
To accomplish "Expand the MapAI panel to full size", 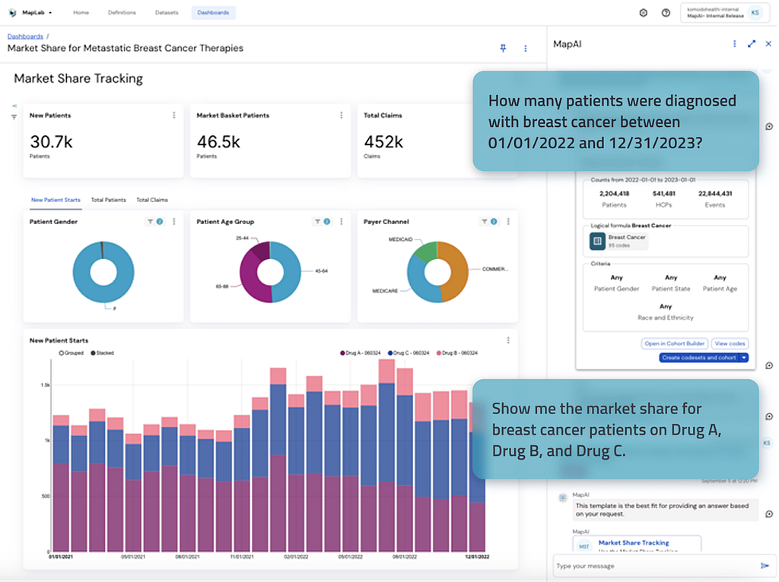I will [751, 43].
